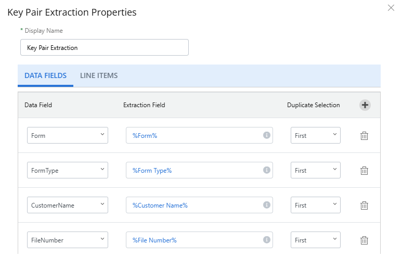Screen dimensions: 402x257
Task: Expand the FileNumber data field dropdown
Action: click(x=68, y=240)
